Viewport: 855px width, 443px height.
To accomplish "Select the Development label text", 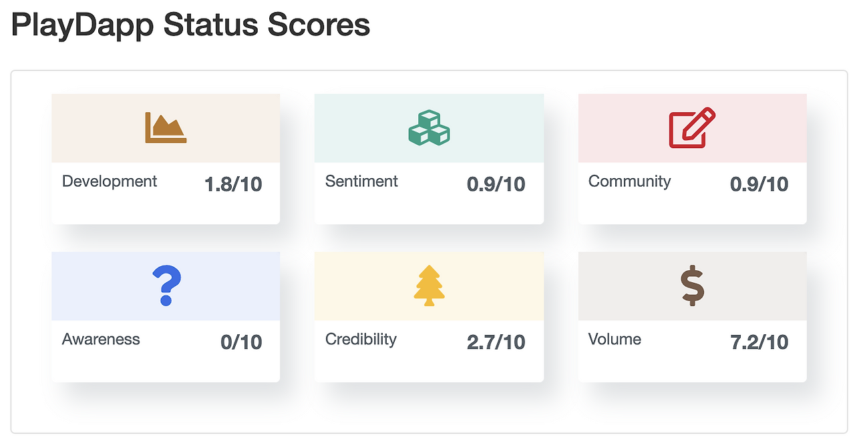I will [110, 181].
